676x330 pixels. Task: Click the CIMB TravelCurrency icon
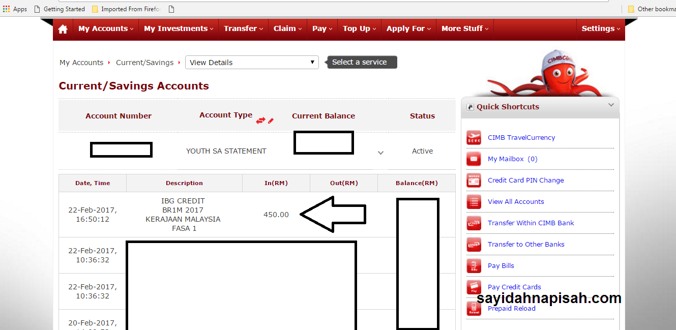click(474, 138)
